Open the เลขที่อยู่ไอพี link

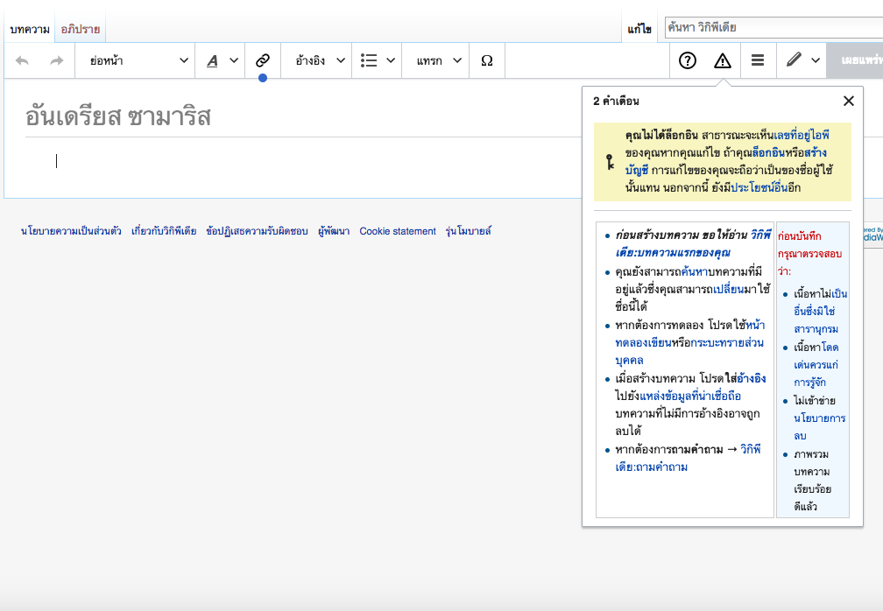click(802, 135)
